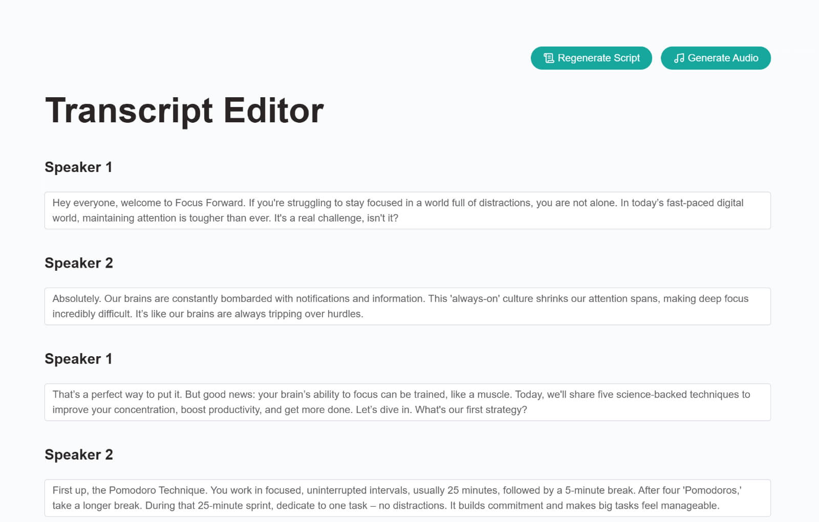
Task: Select the first Speaker 1 heading
Action: [78, 167]
